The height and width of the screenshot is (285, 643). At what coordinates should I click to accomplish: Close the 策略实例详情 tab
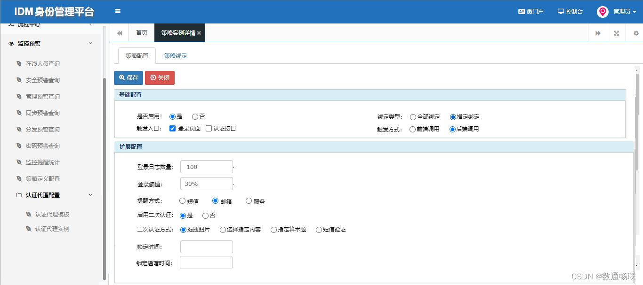[199, 33]
